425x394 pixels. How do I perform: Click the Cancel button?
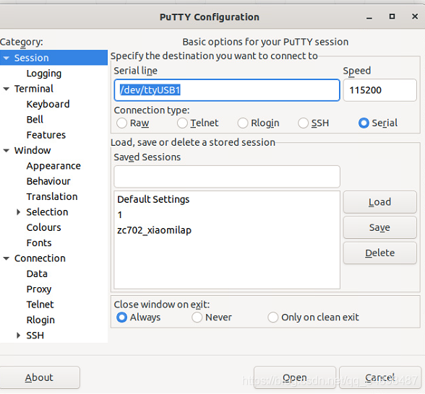point(379,377)
